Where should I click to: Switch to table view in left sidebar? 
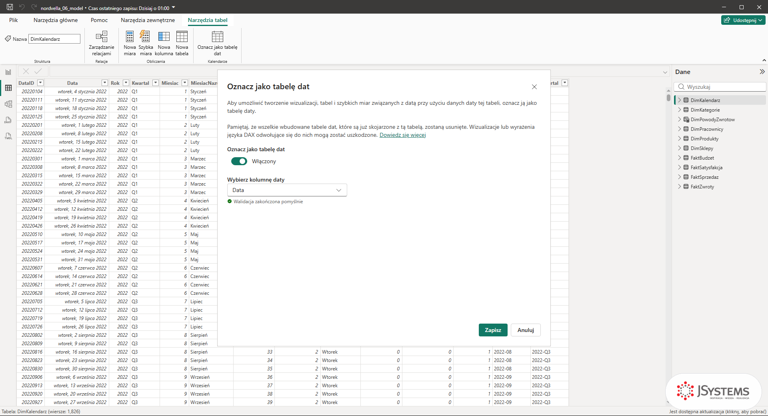(8, 88)
